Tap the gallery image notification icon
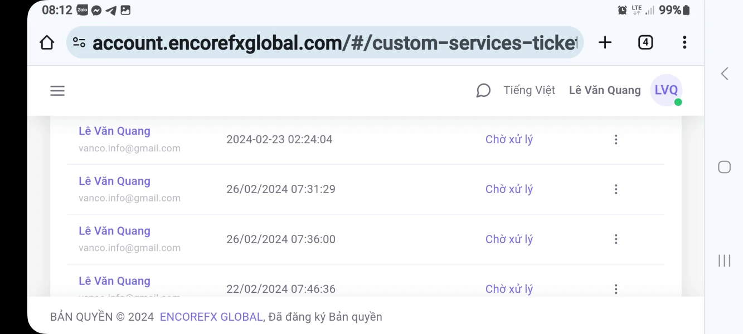 click(x=125, y=10)
